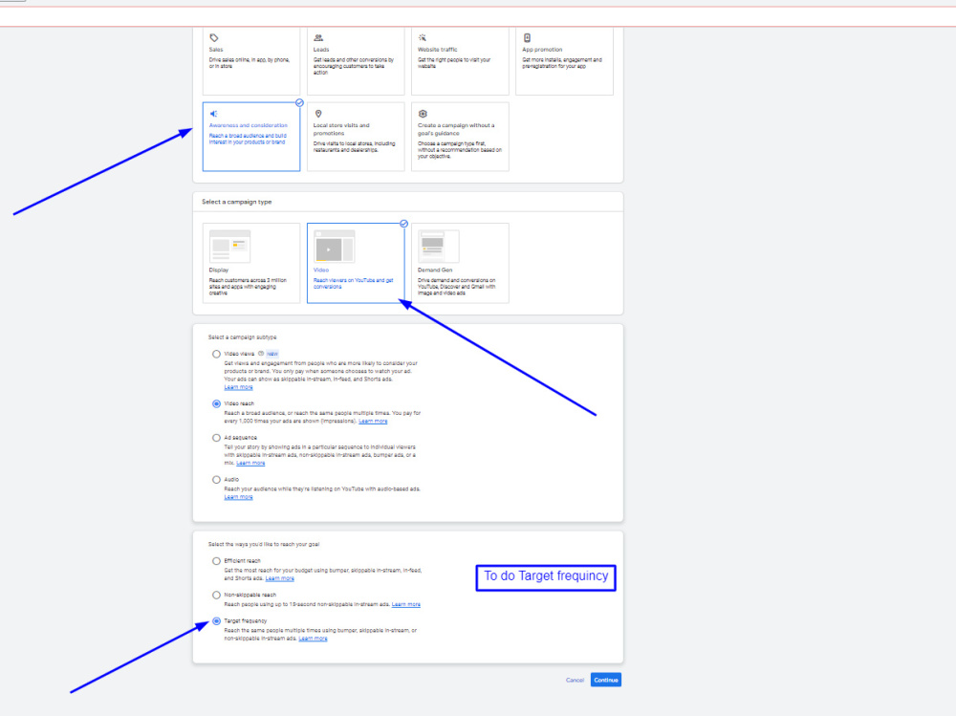Click the help icon beside Video views

(261, 354)
